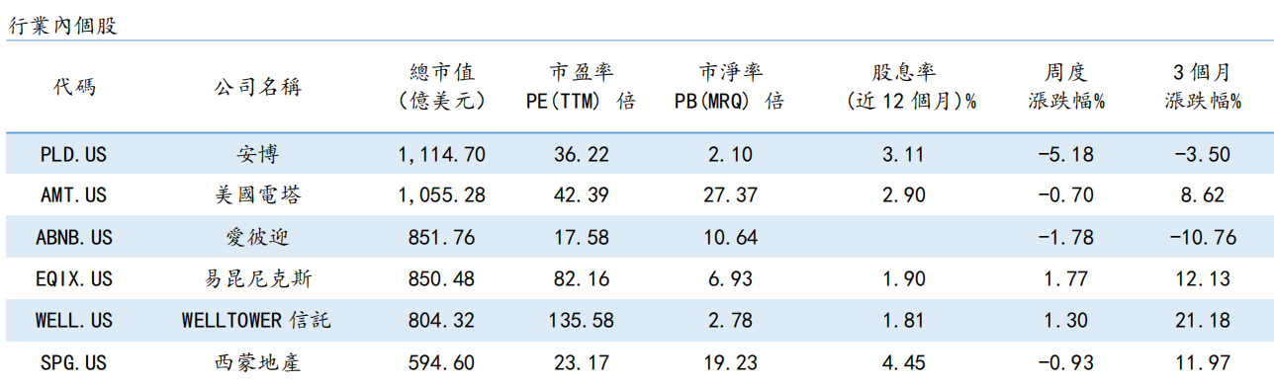Click the 總市值 (億美元) column header
1274x386 pixels.
pyautogui.click(x=442, y=87)
